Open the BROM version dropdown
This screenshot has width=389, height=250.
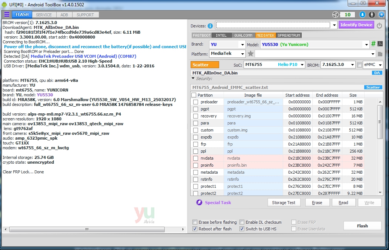352,65
